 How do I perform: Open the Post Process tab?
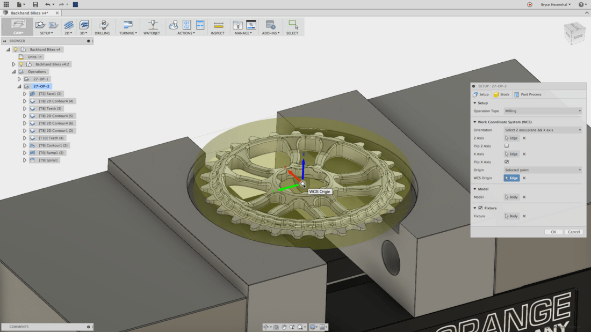coord(529,94)
